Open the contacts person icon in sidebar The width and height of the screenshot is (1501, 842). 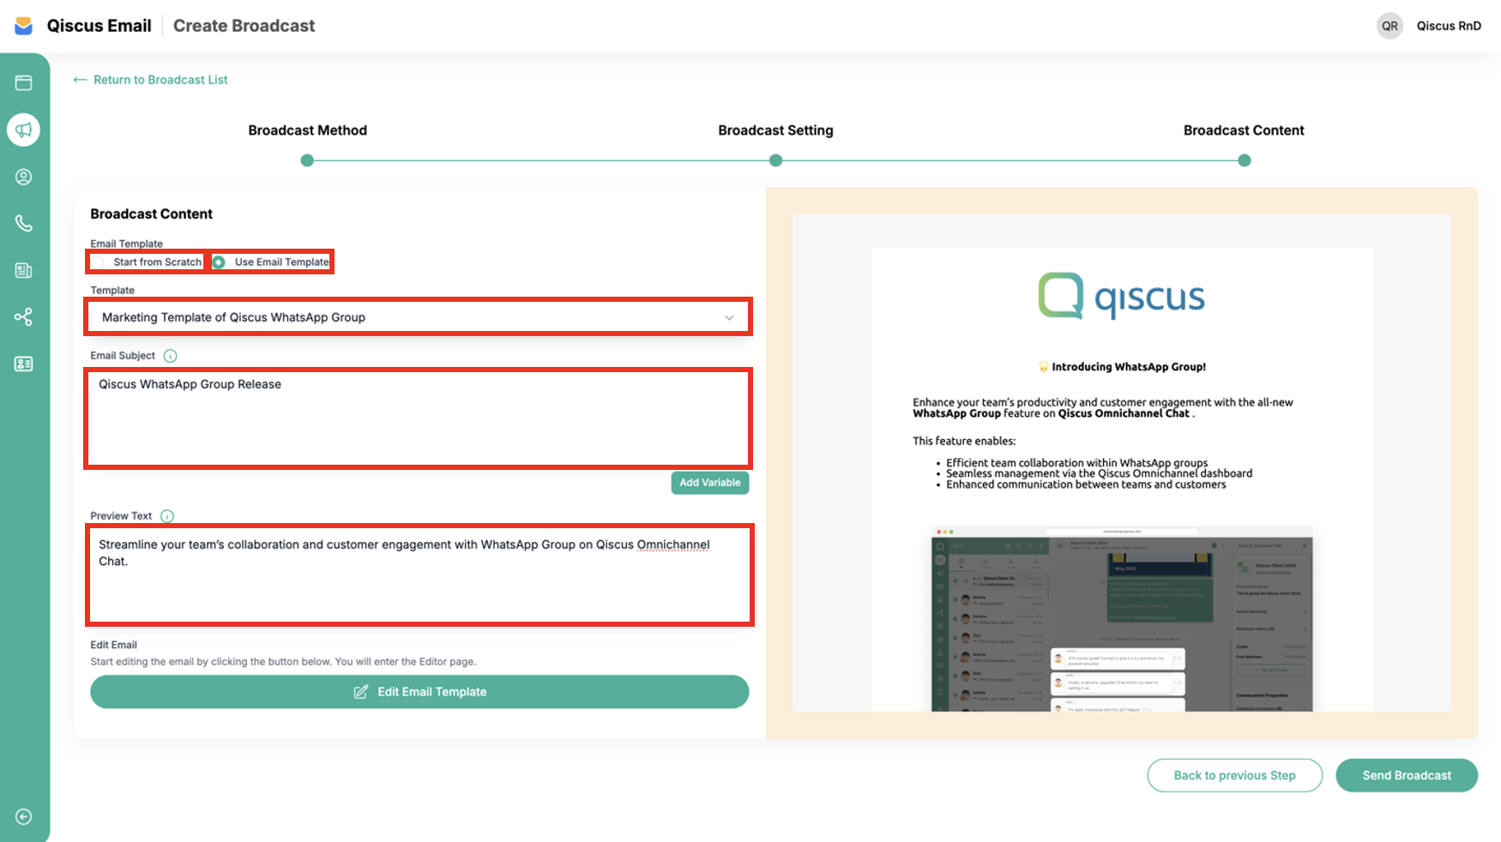(x=24, y=177)
